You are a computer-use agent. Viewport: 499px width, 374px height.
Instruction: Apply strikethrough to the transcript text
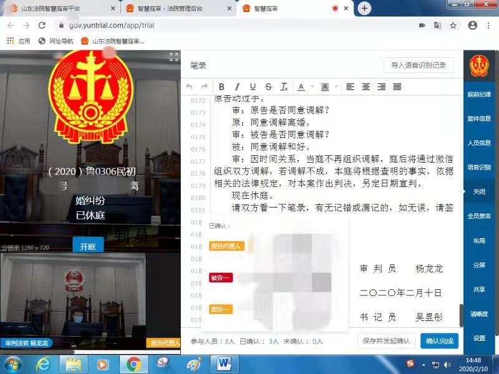[x=268, y=87]
